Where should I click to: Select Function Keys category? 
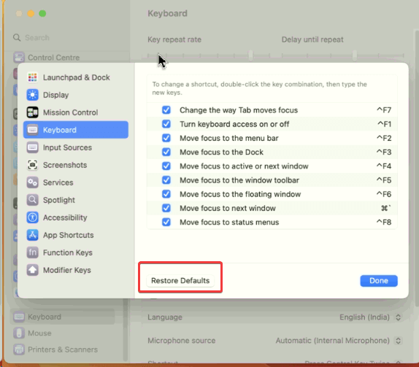(x=76, y=252)
